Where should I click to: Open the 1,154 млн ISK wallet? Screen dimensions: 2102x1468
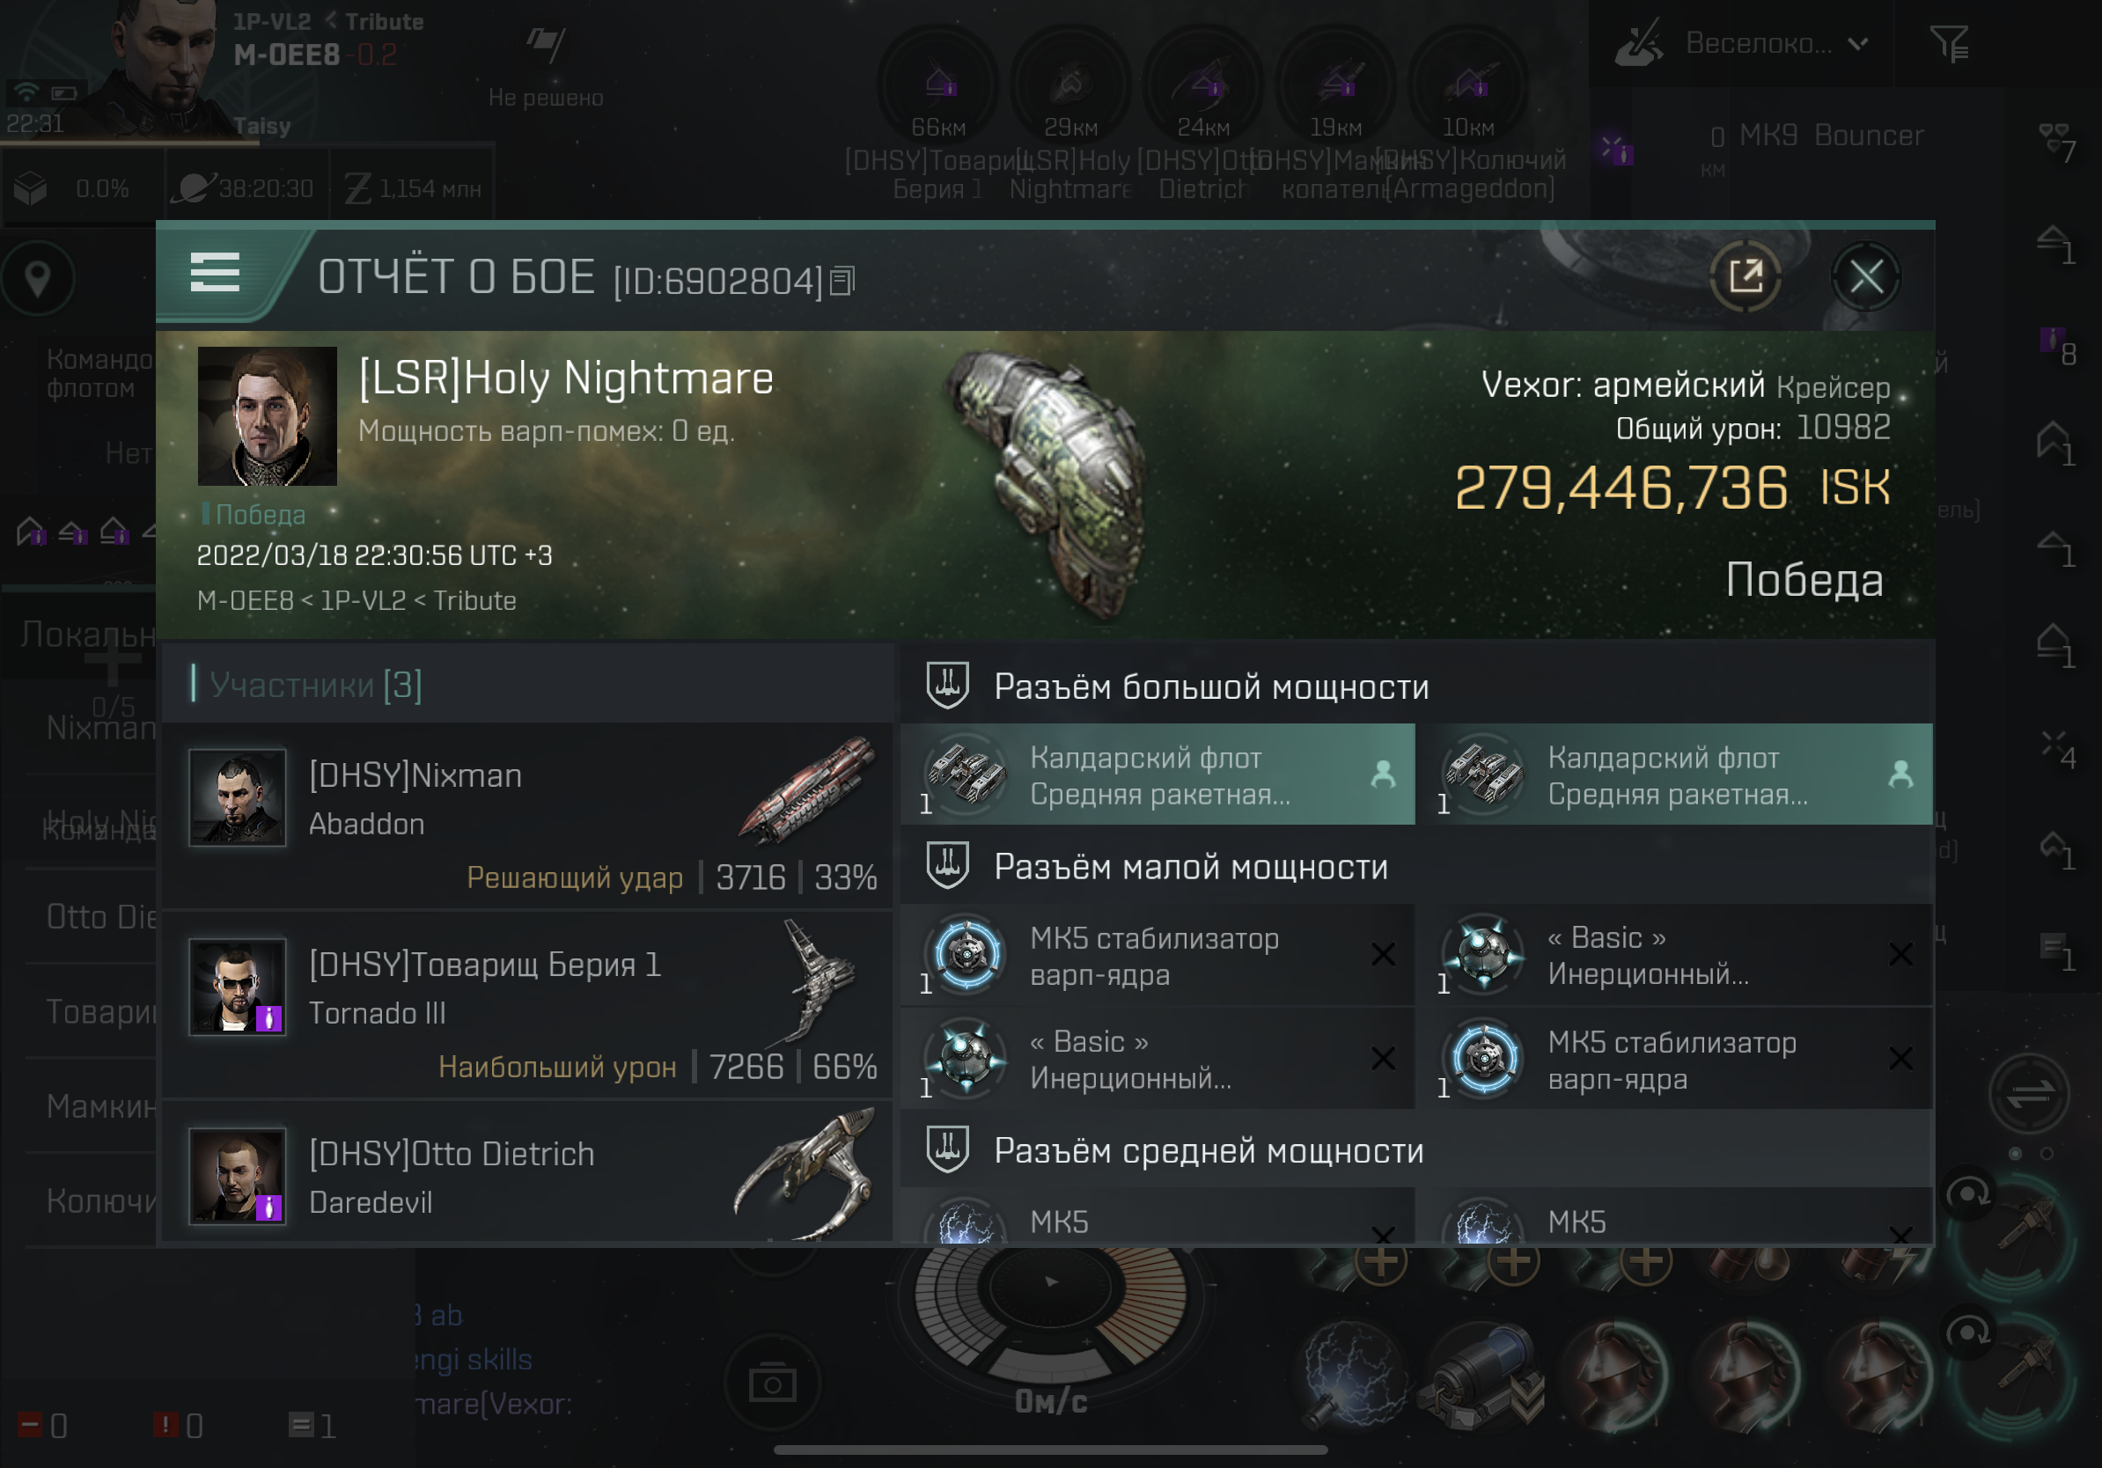point(414,187)
